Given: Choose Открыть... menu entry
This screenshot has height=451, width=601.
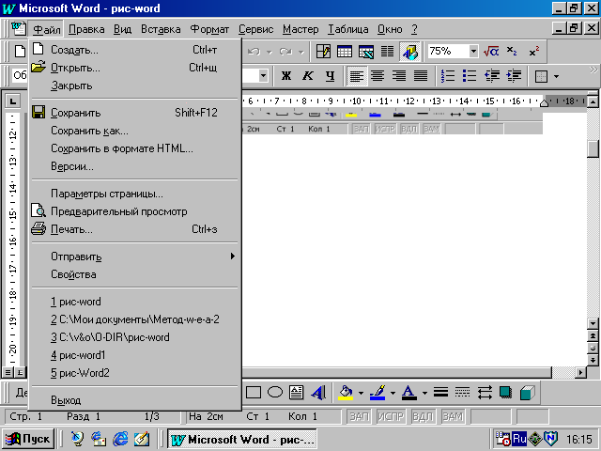Looking at the screenshot, I should tap(135, 68).
